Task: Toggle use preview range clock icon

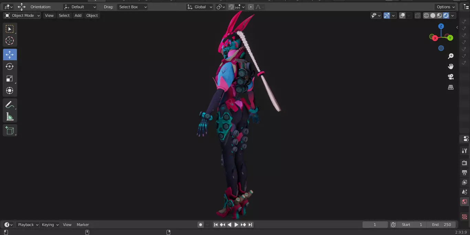Action: [393, 225]
